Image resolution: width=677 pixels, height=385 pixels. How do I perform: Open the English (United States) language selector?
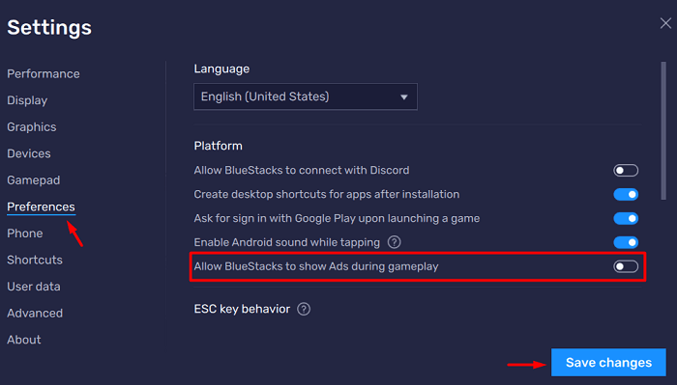306,96
